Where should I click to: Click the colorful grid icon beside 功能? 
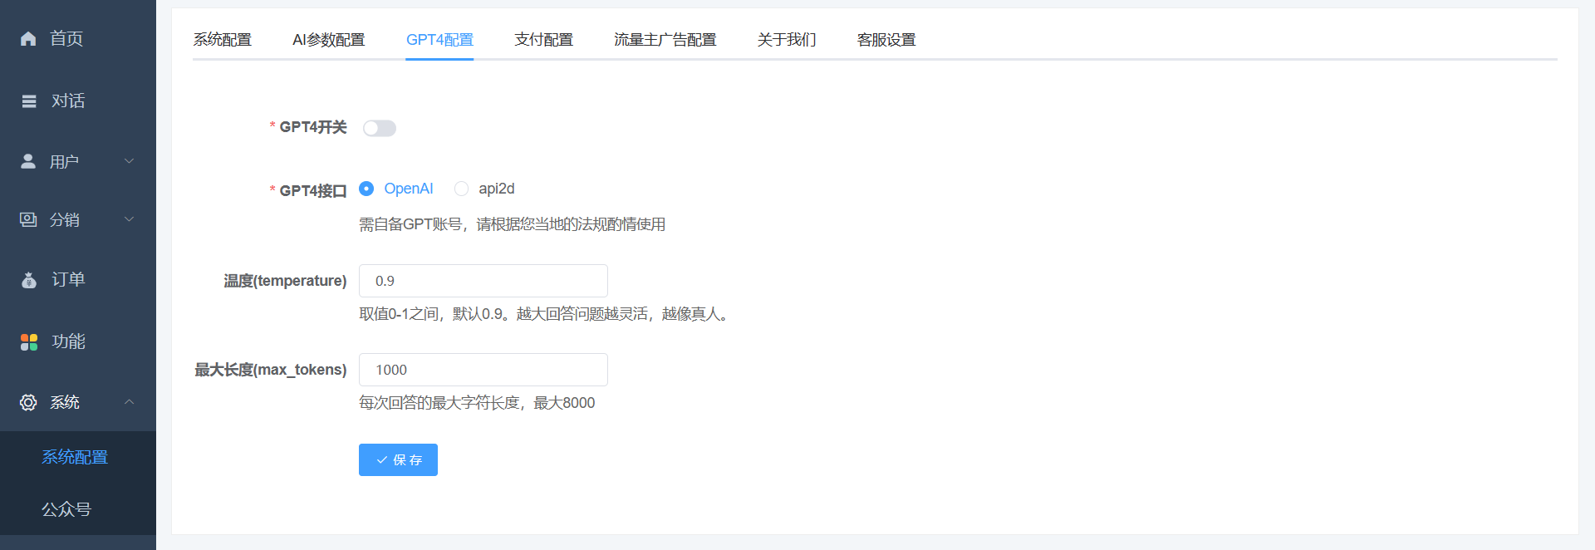[29, 342]
